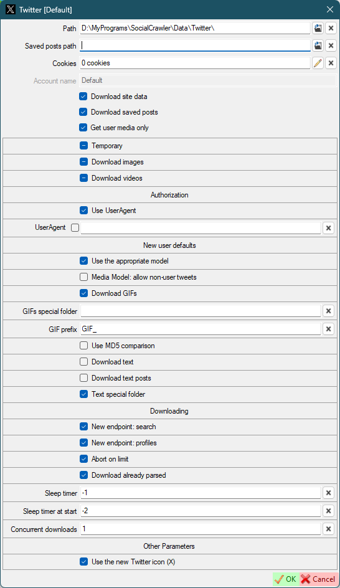The image size is (340, 588).
Task: Open folder browser for the Path field
Action: pos(318,28)
